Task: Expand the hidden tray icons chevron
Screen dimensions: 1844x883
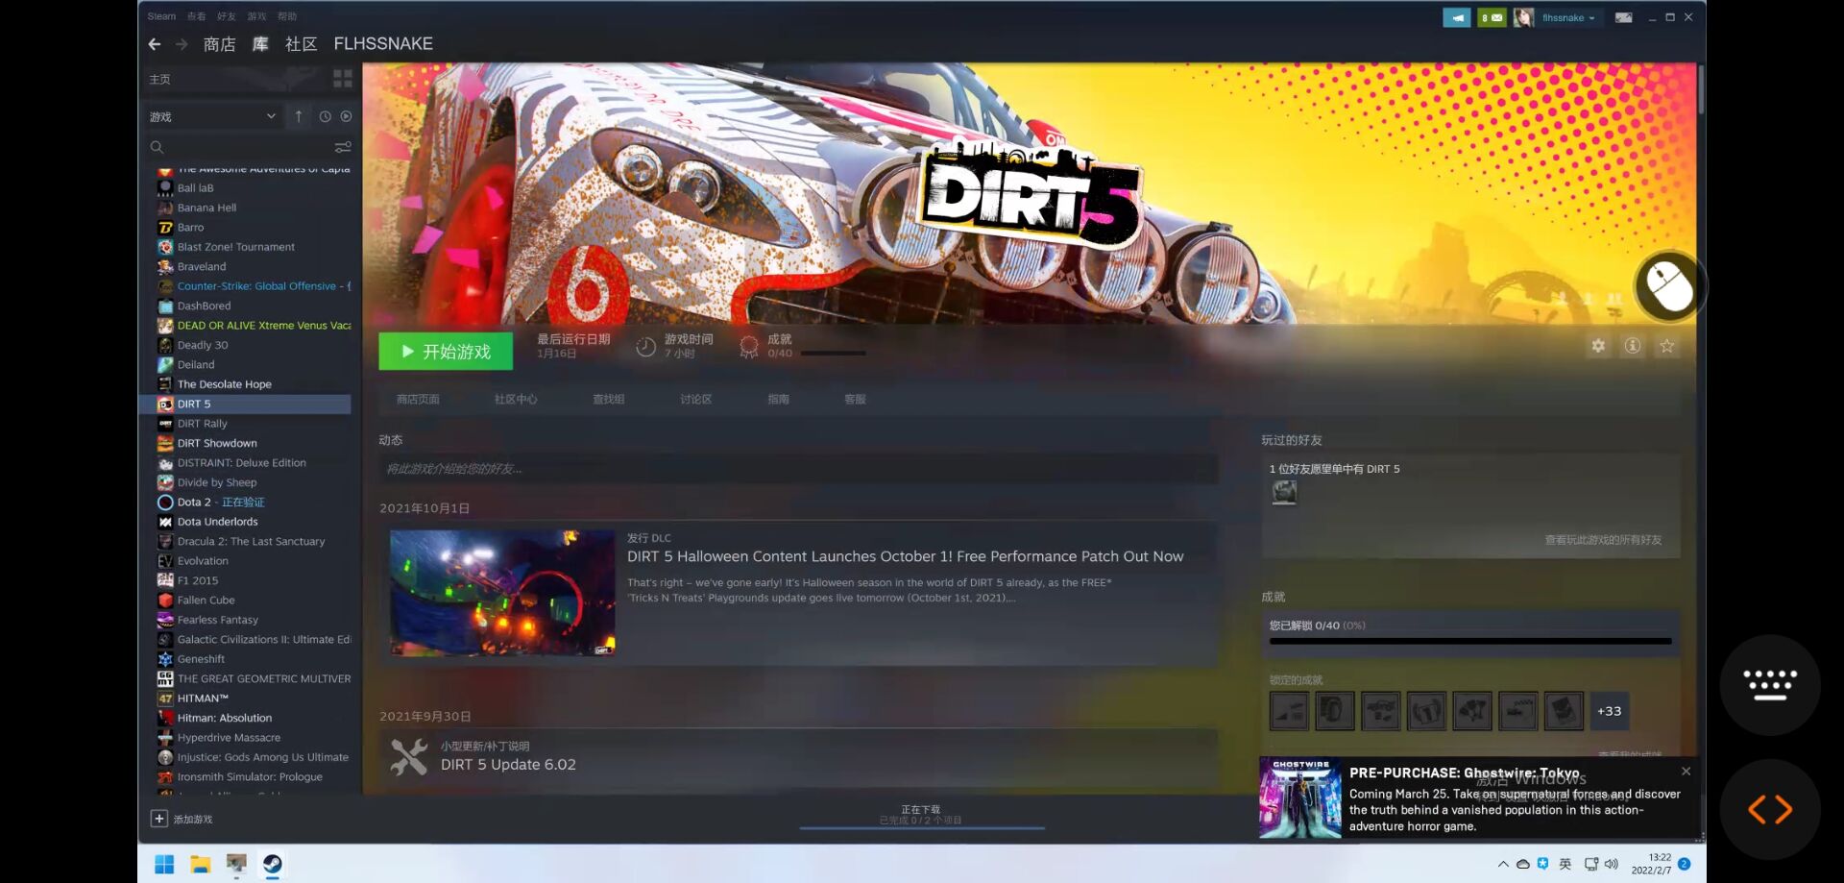Action: coord(1503,864)
